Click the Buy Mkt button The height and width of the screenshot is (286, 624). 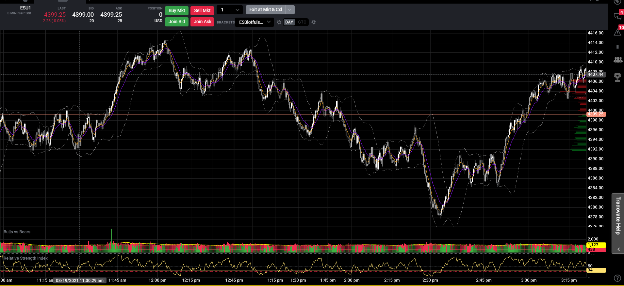coord(177,10)
